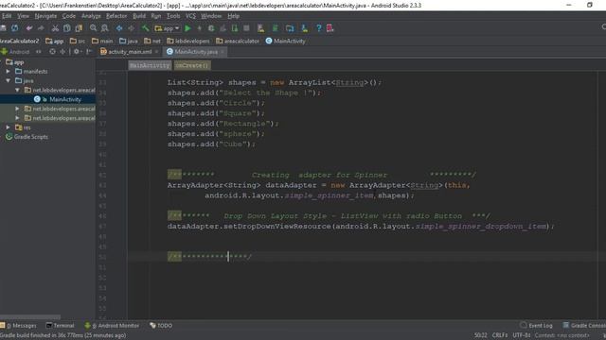This screenshot has width=606, height=340.
Task: Close the activity_main.xml tab
Action: click(x=156, y=52)
